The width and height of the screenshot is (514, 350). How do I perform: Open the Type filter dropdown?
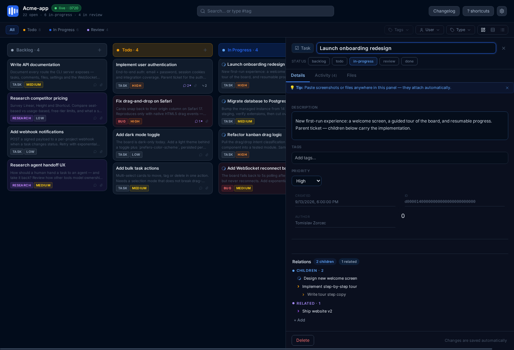[460, 30]
